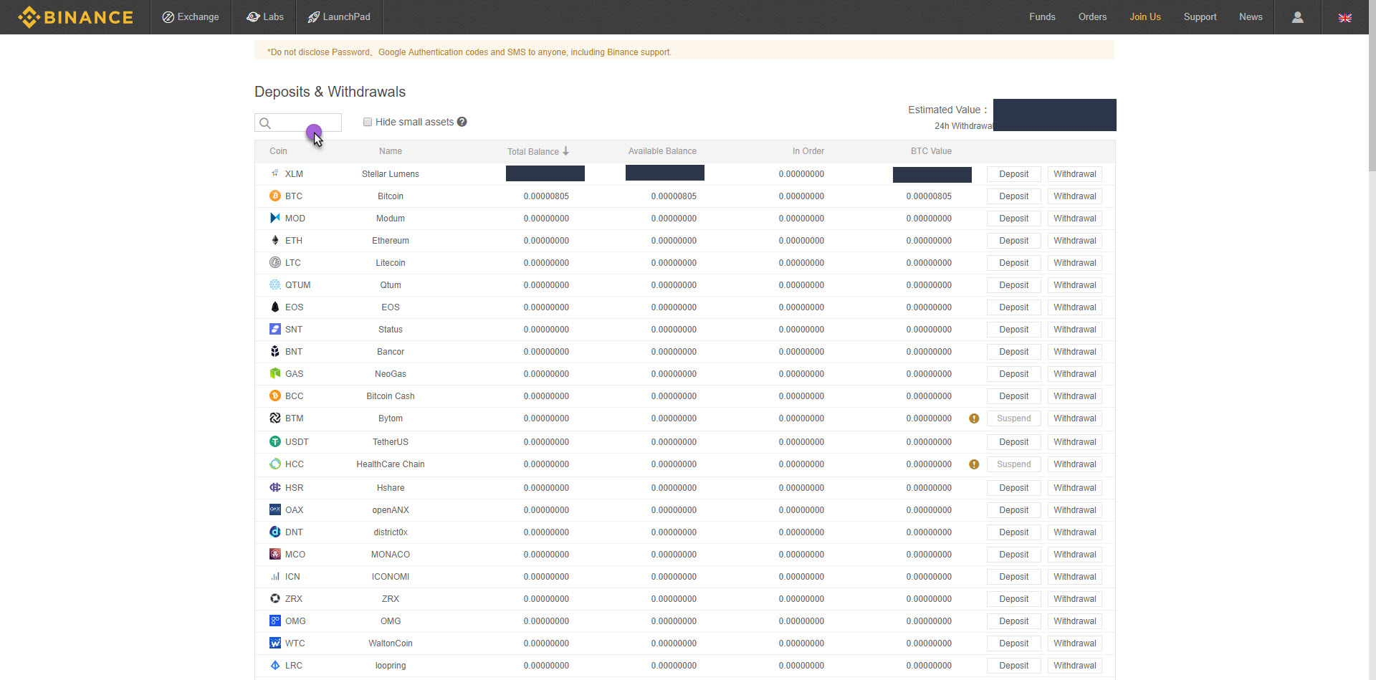Click the Coin column header

pos(278,151)
